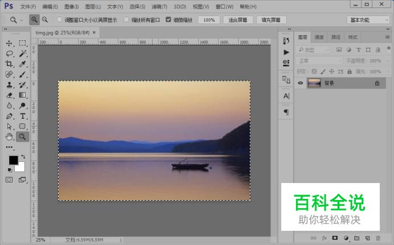Screen dimensions: 394x245
Task: Add a layer mask
Action: (335, 238)
